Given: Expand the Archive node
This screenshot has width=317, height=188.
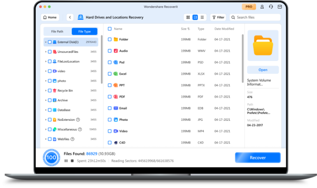Looking at the screenshot, I should 46,100.
